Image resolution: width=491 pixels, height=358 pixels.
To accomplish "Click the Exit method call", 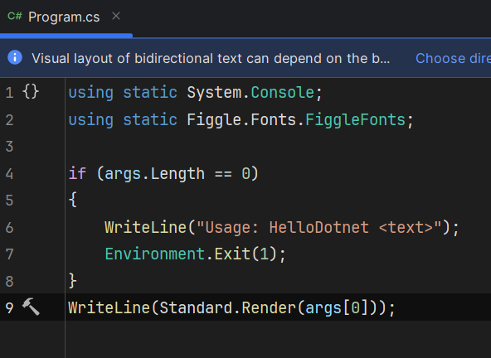I will pos(232,254).
